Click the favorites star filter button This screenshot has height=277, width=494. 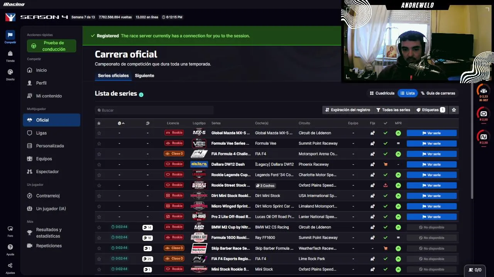point(454,110)
